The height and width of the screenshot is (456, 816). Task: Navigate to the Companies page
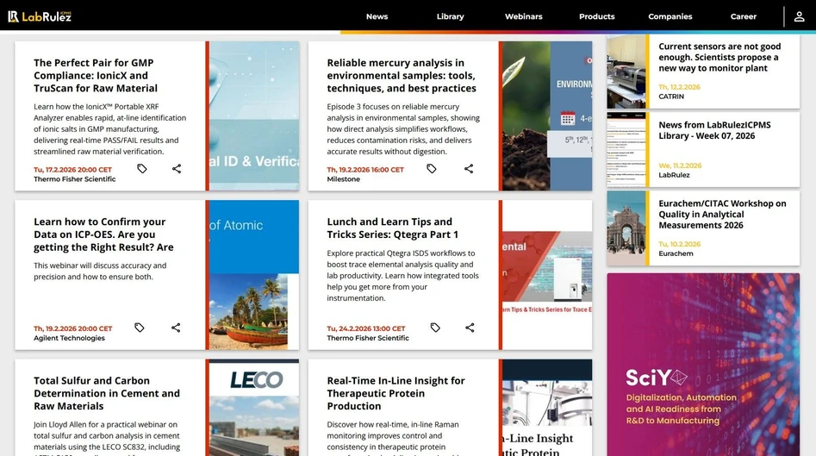click(x=670, y=16)
